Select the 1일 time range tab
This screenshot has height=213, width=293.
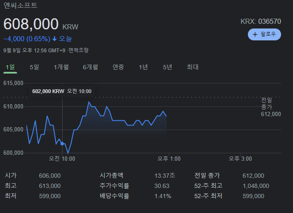pyautogui.click(x=10, y=67)
